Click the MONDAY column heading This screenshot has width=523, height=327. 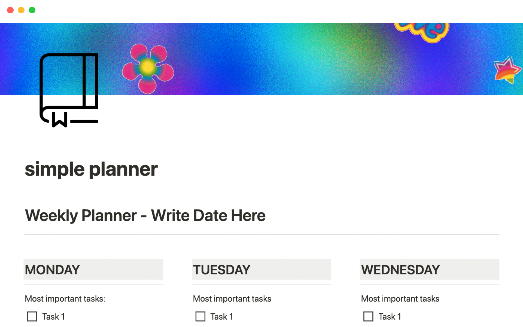click(x=52, y=270)
